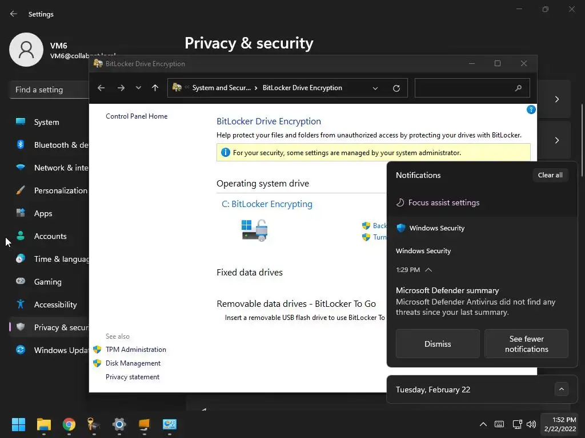Click the Control Panel search field
Screen dimensions: 585x438
472,88
